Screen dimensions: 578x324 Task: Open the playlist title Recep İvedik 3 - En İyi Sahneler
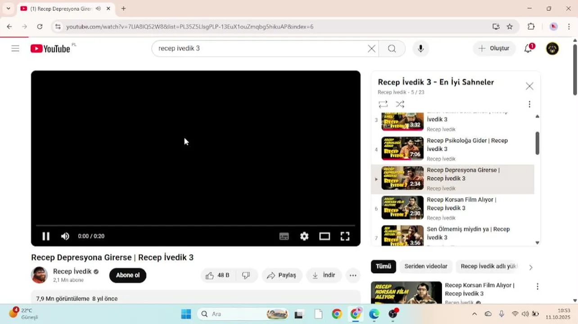pyautogui.click(x=436, y=82)
